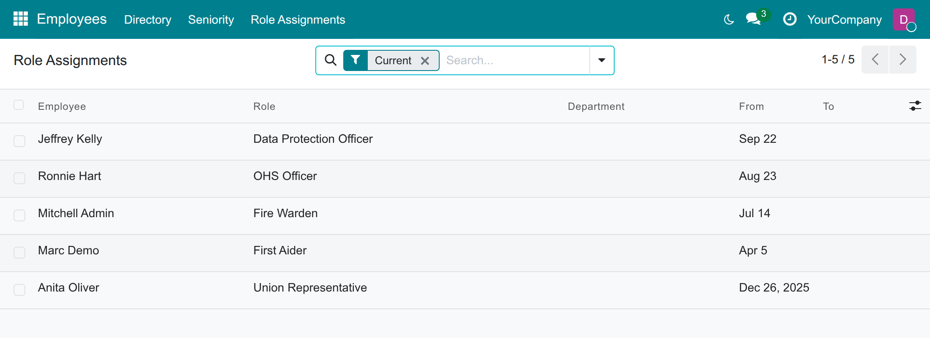Open Mitchell Admin record
The height and width of the screenshot is (338, 930).
point(76,213)
